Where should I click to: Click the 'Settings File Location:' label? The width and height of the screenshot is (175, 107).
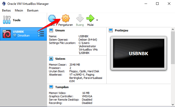62,43
